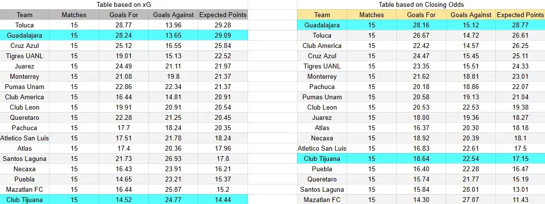Select the 29.28 expected points cell
Viewport: 545px width, 204px height.
[x=223, y=25]
